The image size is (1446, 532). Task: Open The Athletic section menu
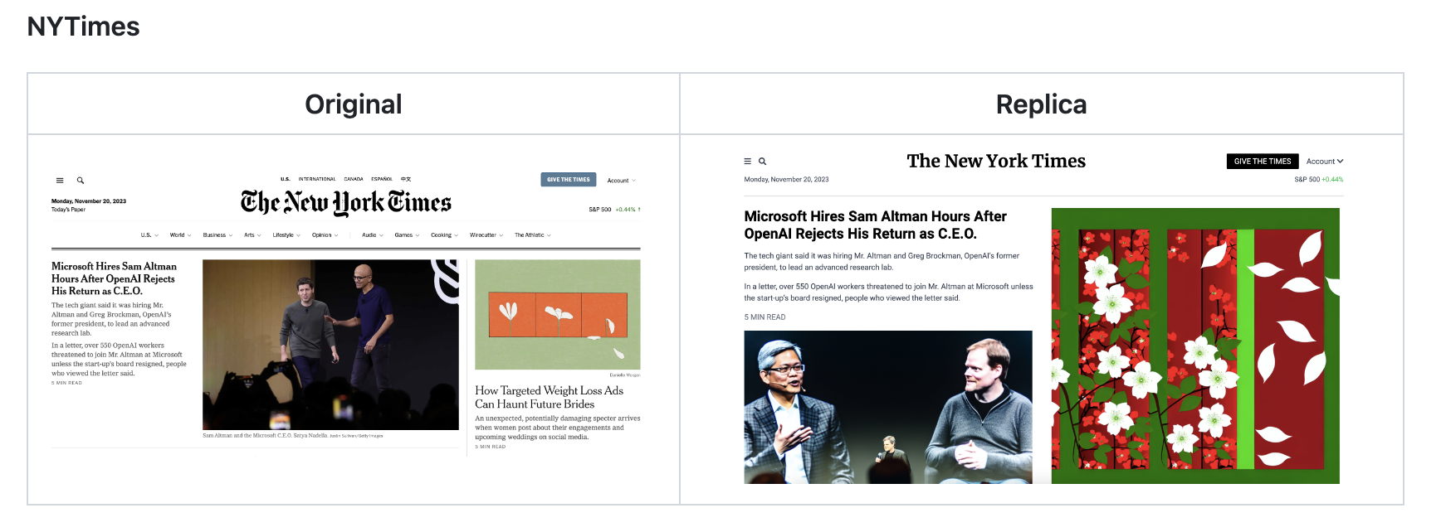pos(532,235)
